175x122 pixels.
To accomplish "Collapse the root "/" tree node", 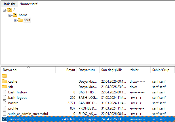I will (x=4, y=10).
